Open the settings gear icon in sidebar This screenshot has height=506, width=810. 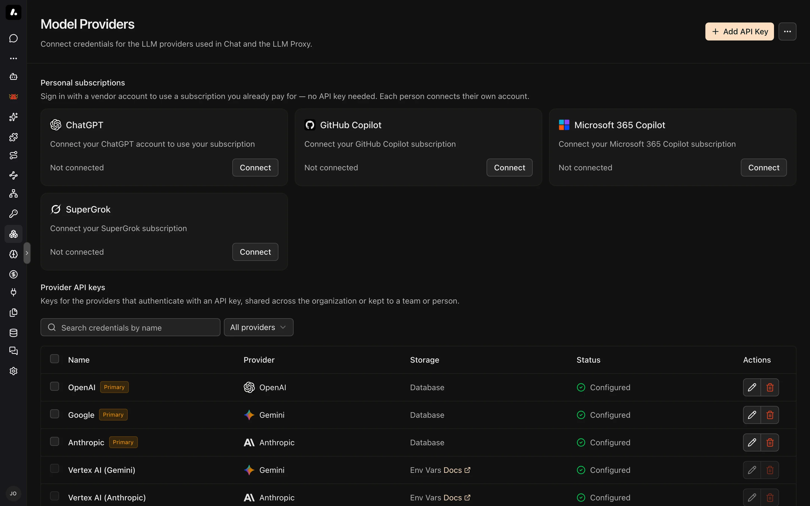pos(13,371)
